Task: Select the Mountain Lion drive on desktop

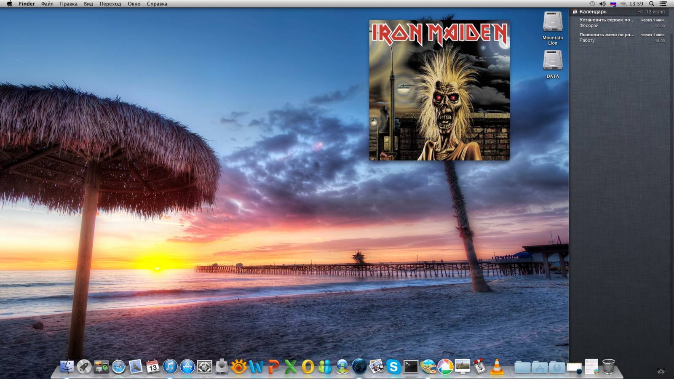Action: point(553,28)
